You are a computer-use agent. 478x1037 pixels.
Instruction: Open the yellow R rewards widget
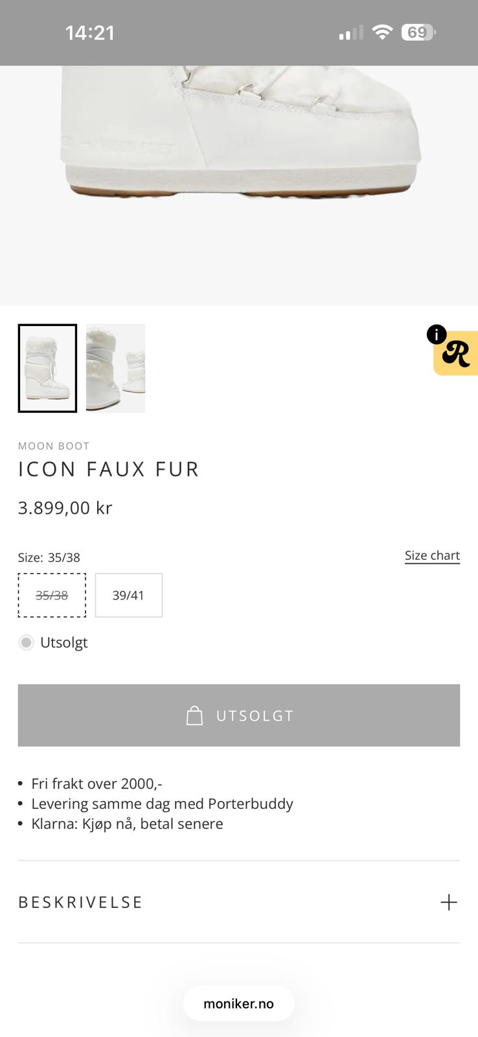(x=456, y=353)
